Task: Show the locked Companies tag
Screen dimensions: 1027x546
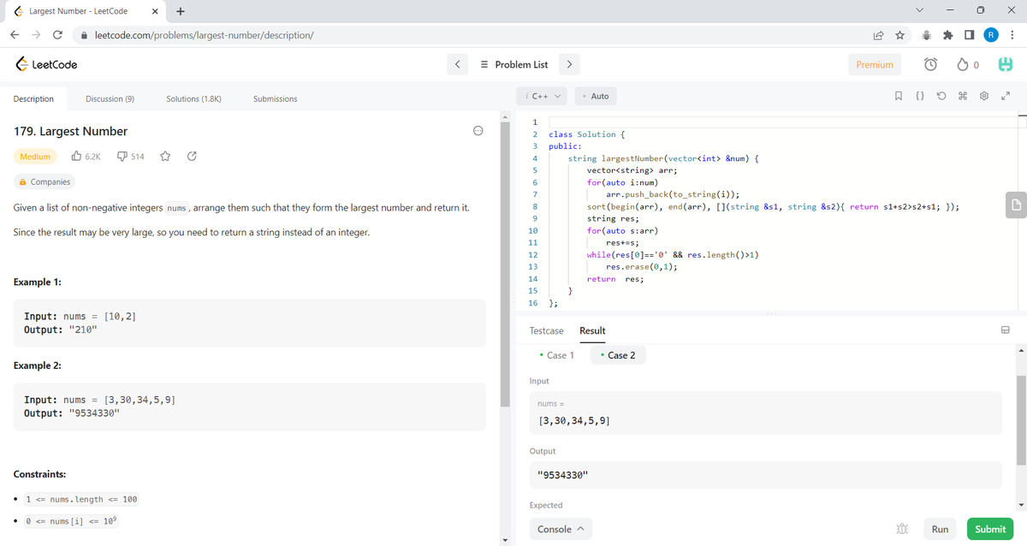Action: pyautogui.click(x=45, y=181)
